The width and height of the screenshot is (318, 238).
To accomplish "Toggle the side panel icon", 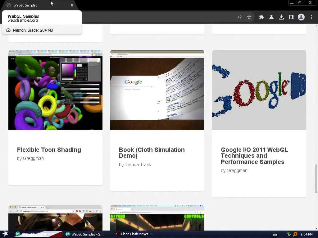I will pyautogui.click(x=291, y=17).
